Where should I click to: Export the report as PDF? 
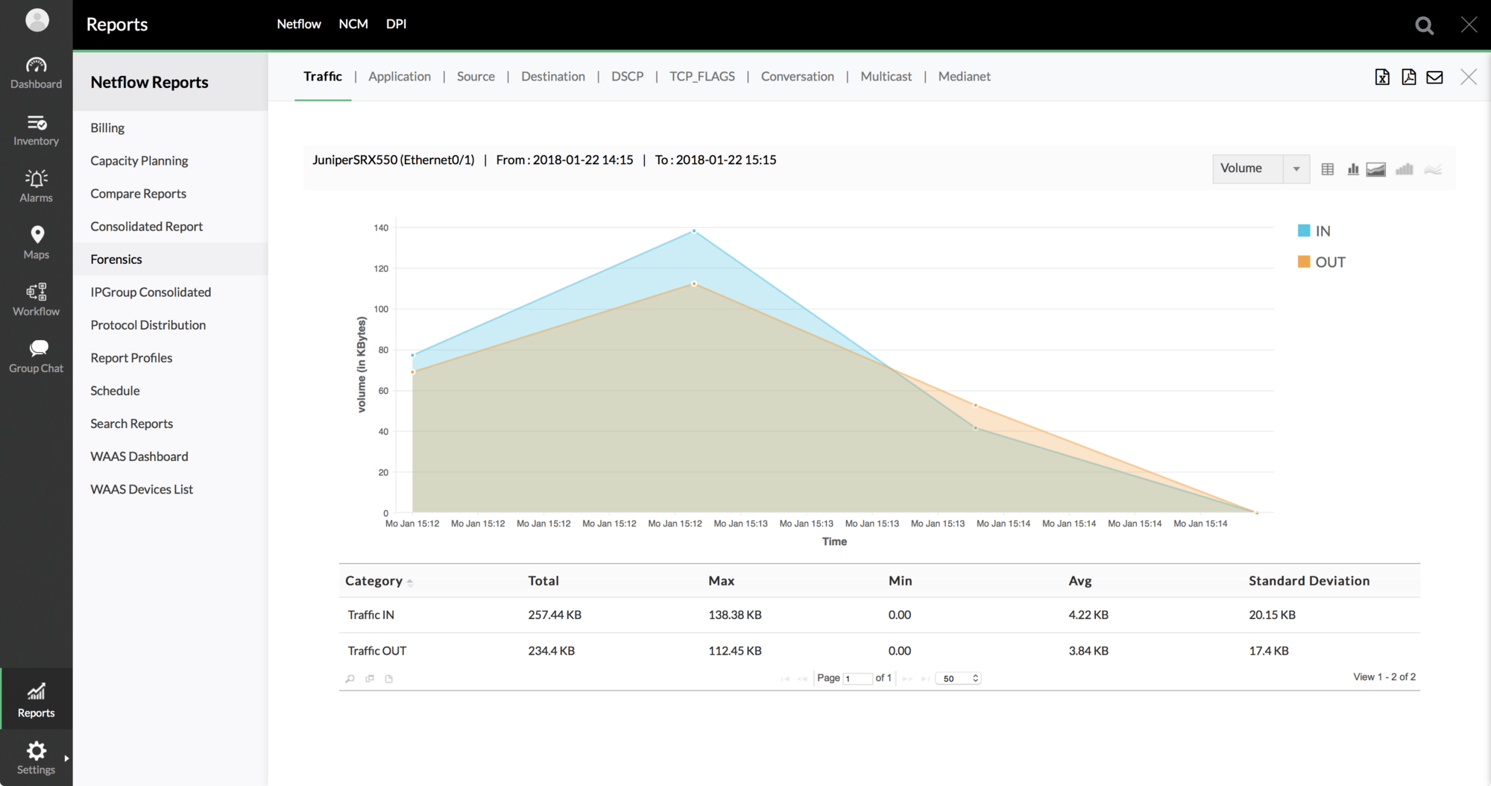(1408, 77)
